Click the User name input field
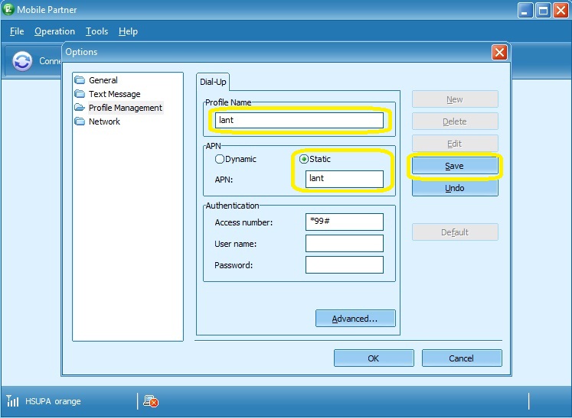This screenshot has height=418, width=572. 344,244
